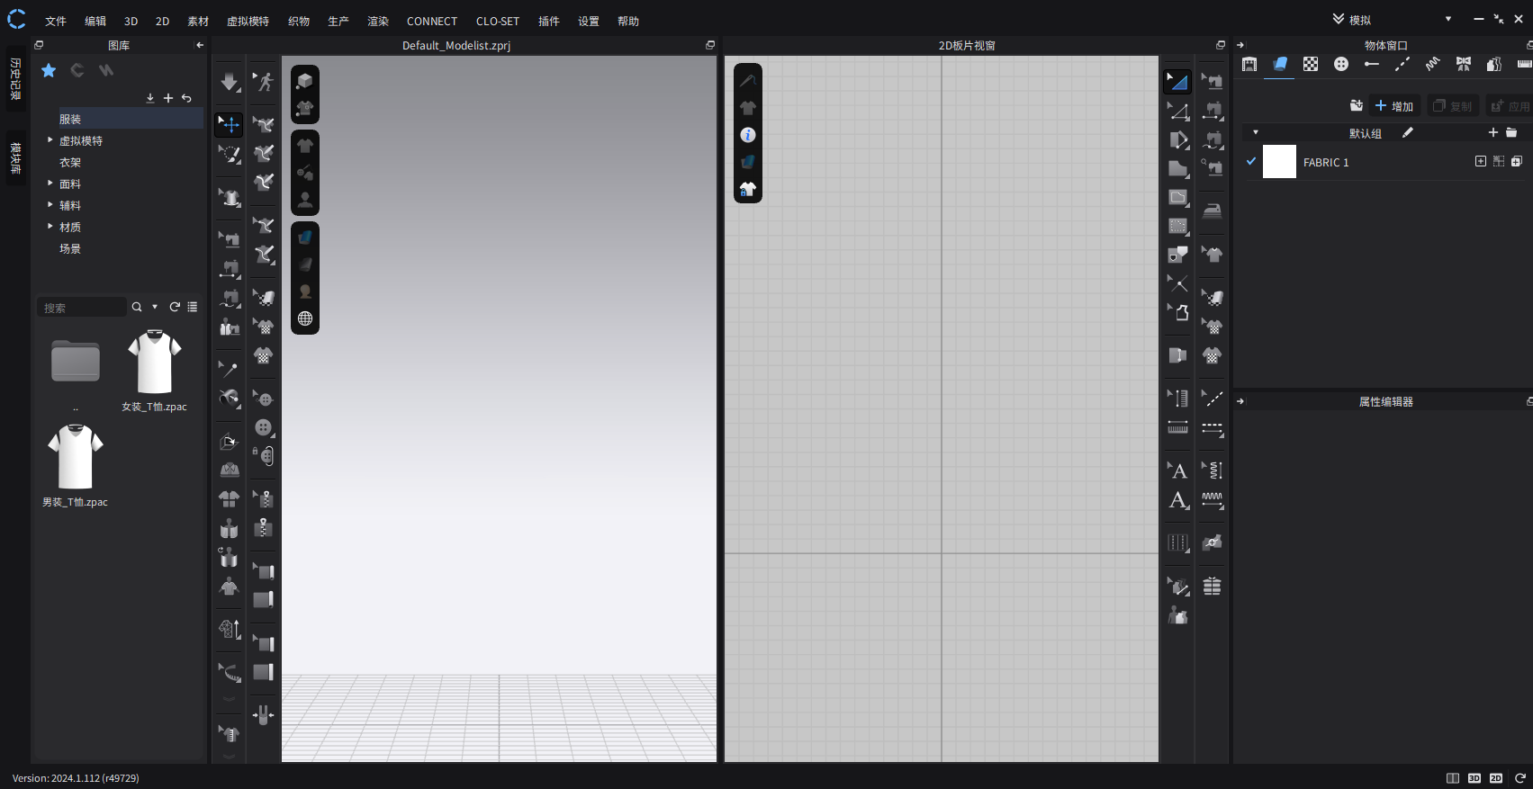The height and width of the screenshot is (789, 1533).
Task: Click the steam iron tool icon
Action: click(1213, 211)
